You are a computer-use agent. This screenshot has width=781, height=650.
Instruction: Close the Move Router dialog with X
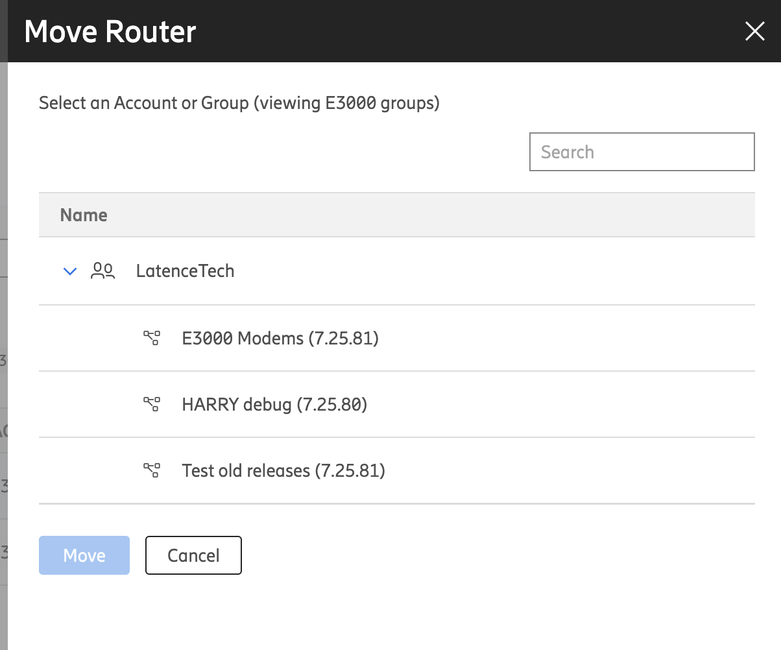click(755, 31)
